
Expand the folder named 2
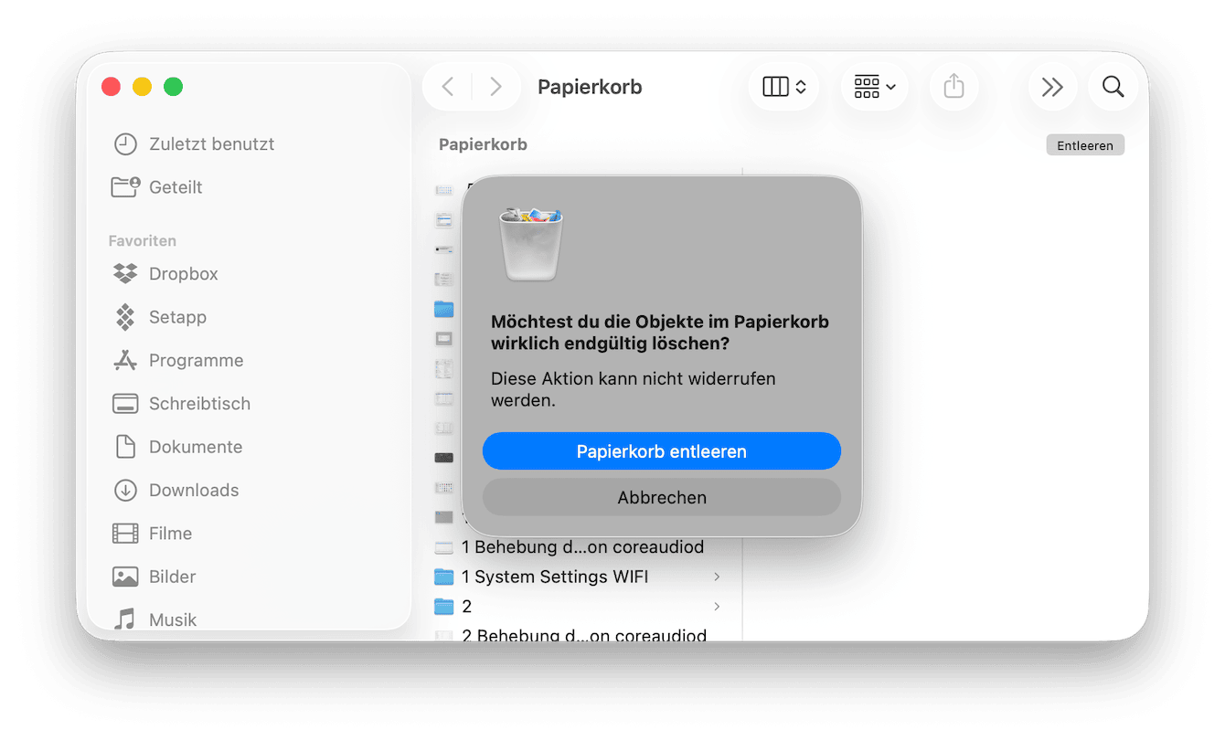pos(717,607)
